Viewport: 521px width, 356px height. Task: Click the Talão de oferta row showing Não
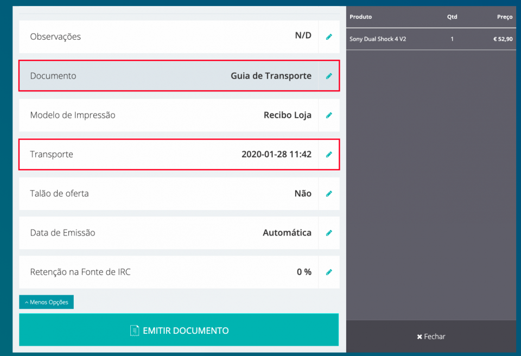click(x=163, y=194)
